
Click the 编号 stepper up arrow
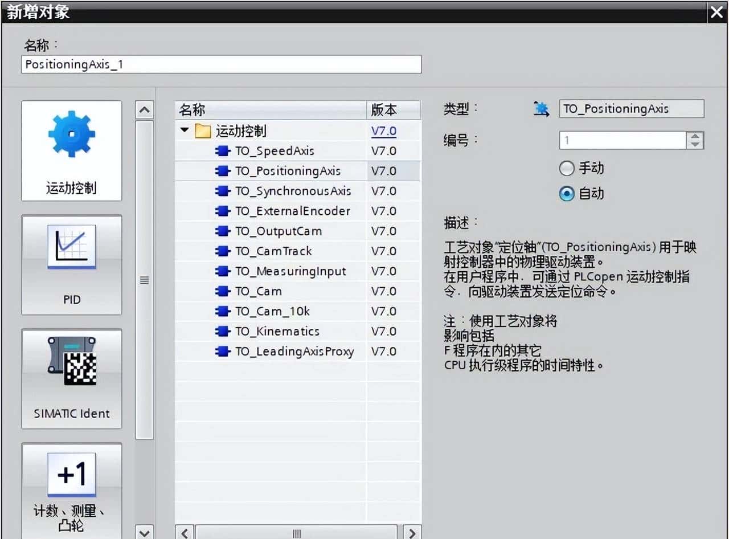tap(695, 136)
